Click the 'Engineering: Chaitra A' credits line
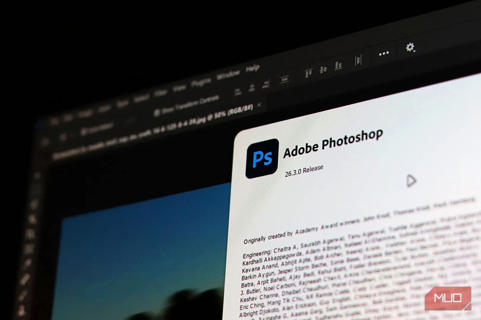The image size is (481, 320). click(x=362, y=235)
